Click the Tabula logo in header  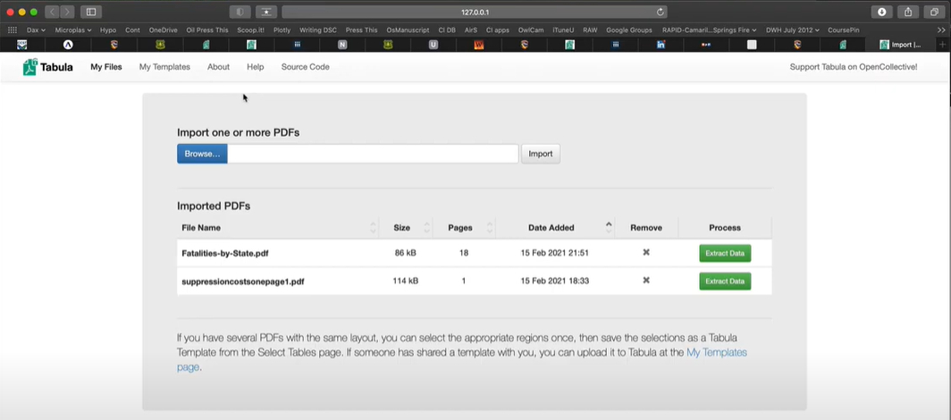point(47,67)
